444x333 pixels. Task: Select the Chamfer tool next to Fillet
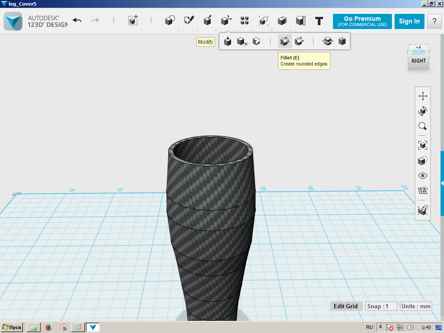299,42
